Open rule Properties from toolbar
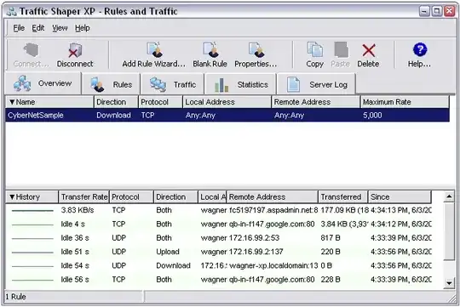This screenshot has height=307, width=460. tap(256, 54)
